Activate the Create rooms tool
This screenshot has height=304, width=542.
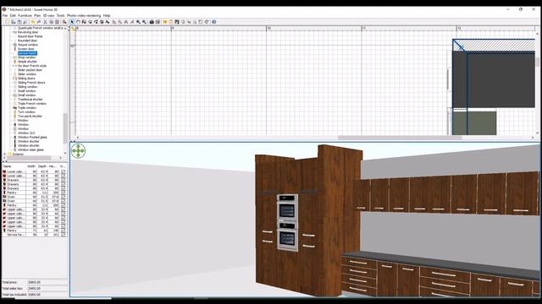(91, 22)
